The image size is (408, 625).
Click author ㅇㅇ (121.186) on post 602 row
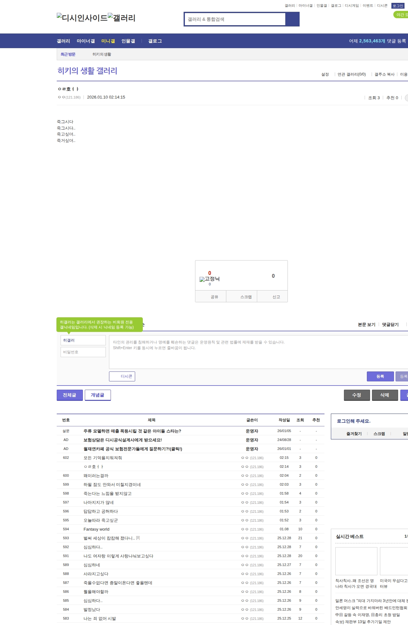[x=252, y=458]
